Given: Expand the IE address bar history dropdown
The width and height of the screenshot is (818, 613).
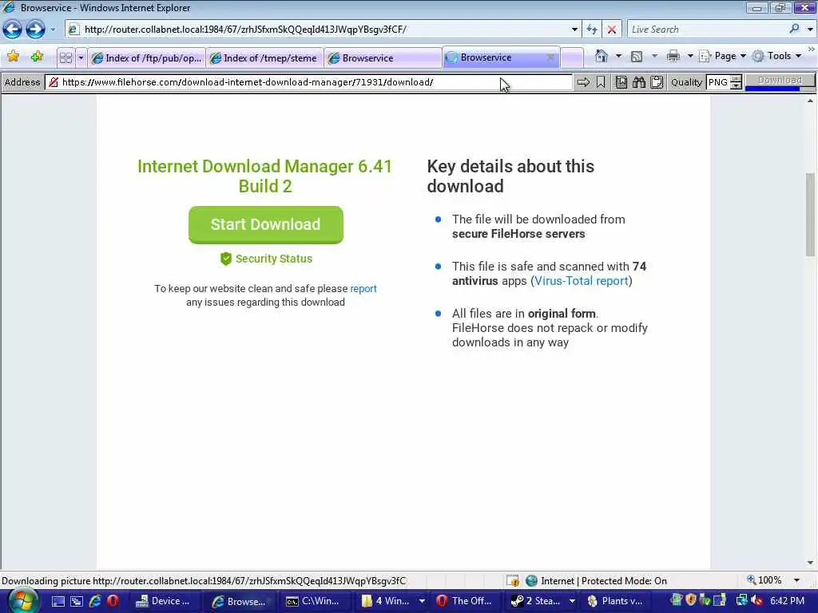Looking at the screenshot, I should click(574, 30).
